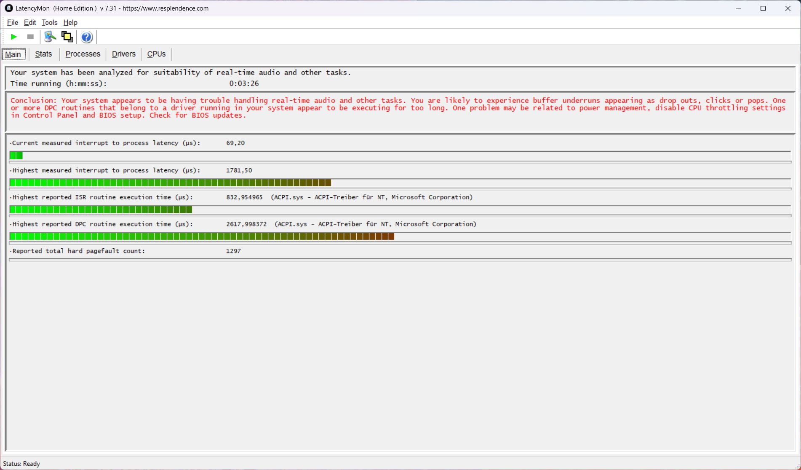View the Drivers tab
801x470 pixels.
[123, 54]
